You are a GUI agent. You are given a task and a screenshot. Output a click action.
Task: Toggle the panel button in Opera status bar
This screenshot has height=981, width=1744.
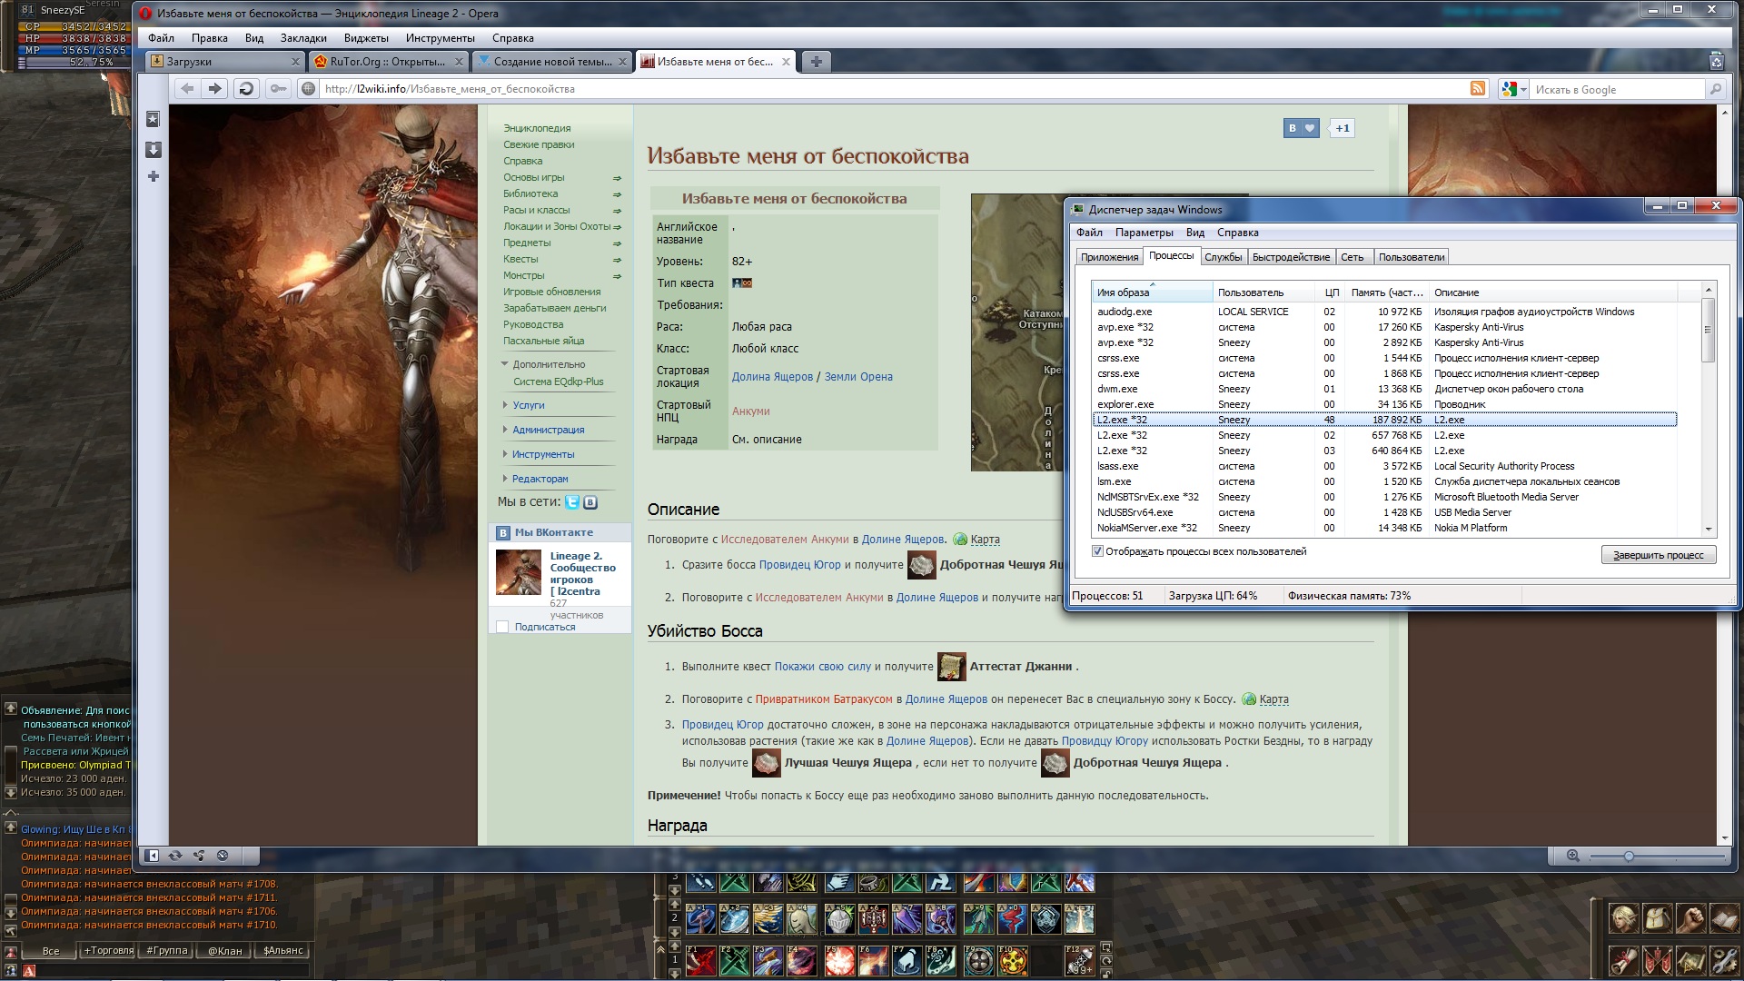tap(153, 855)
